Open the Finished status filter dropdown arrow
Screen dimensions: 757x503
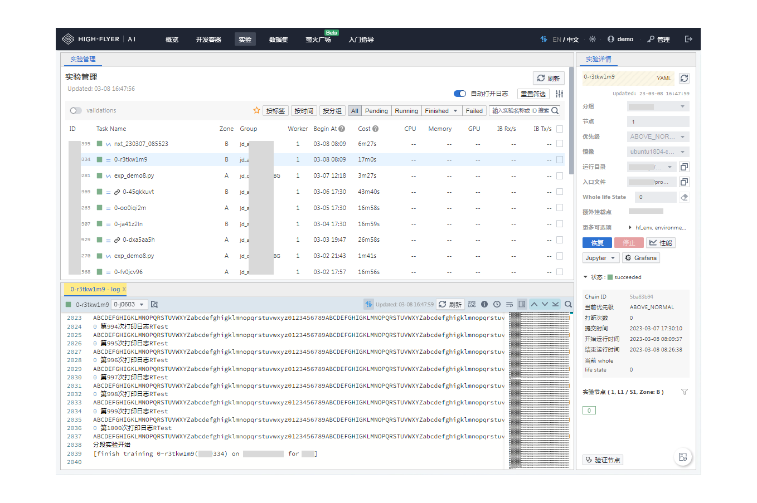point(455,111)
